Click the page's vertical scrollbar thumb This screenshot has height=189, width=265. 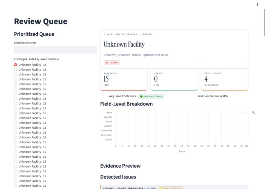[x=264, y=23]
